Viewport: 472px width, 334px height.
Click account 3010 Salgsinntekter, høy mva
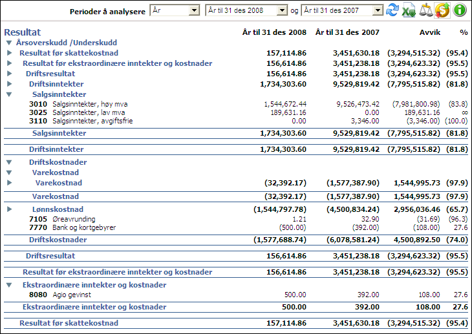[78, 104]
